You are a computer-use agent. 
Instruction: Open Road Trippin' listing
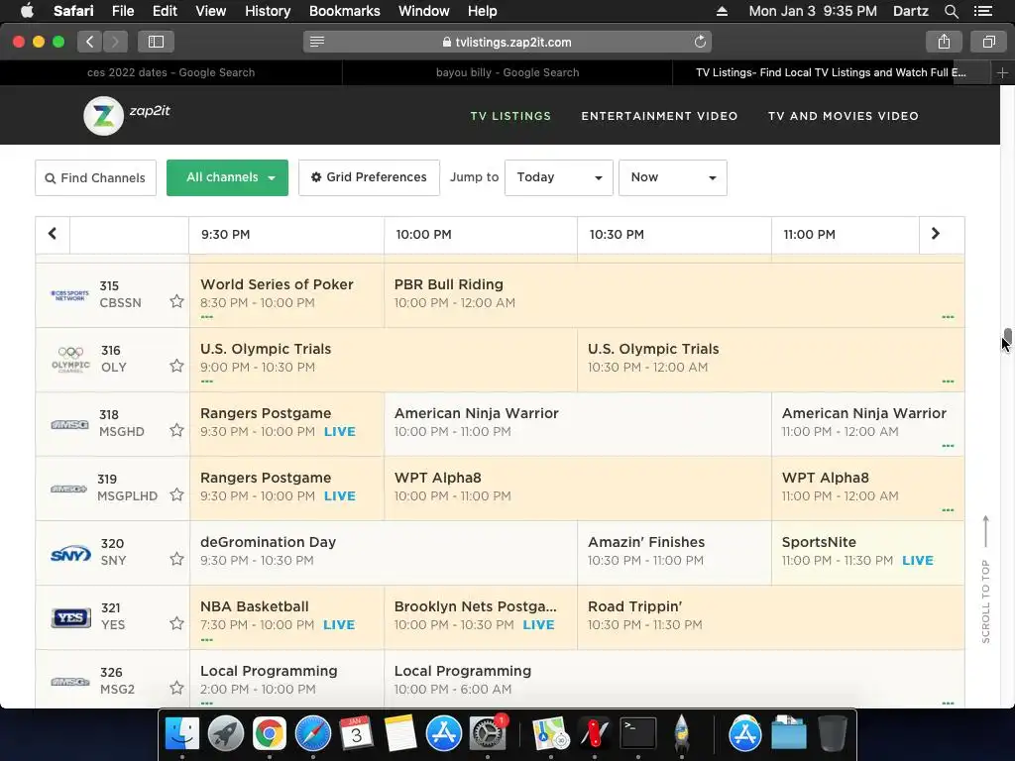(x=770, y=616)
